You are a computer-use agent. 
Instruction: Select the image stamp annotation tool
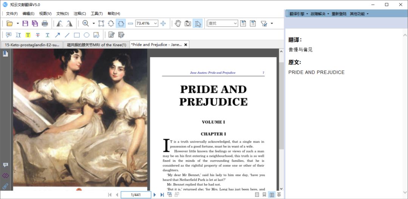click(x=96, y=35)
